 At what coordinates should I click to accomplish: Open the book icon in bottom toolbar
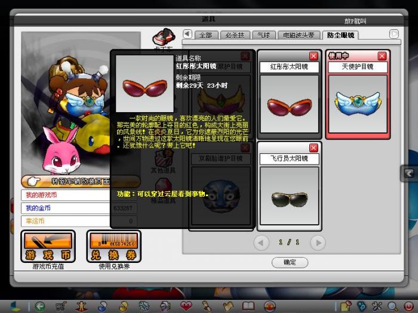tap(248, 306)
